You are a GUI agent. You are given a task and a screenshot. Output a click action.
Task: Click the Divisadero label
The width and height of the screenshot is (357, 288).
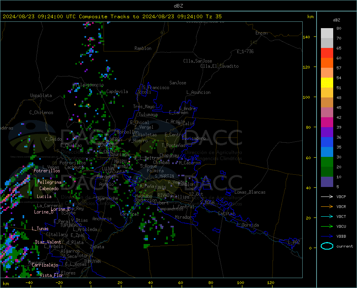[194, 138]
